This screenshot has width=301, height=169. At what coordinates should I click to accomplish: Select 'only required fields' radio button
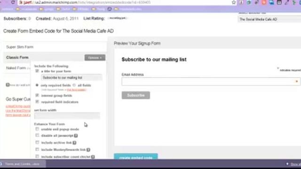pos(37,85)
